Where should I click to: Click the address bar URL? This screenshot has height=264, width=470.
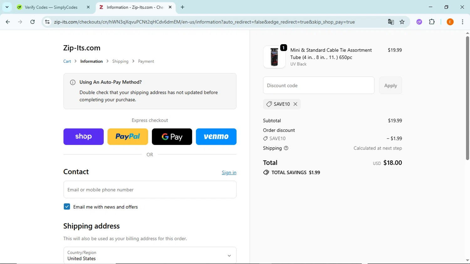tap(204, 22)
